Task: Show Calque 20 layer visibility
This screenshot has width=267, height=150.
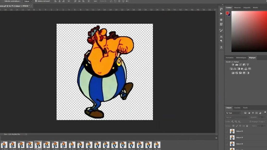Action: point(227,131)
